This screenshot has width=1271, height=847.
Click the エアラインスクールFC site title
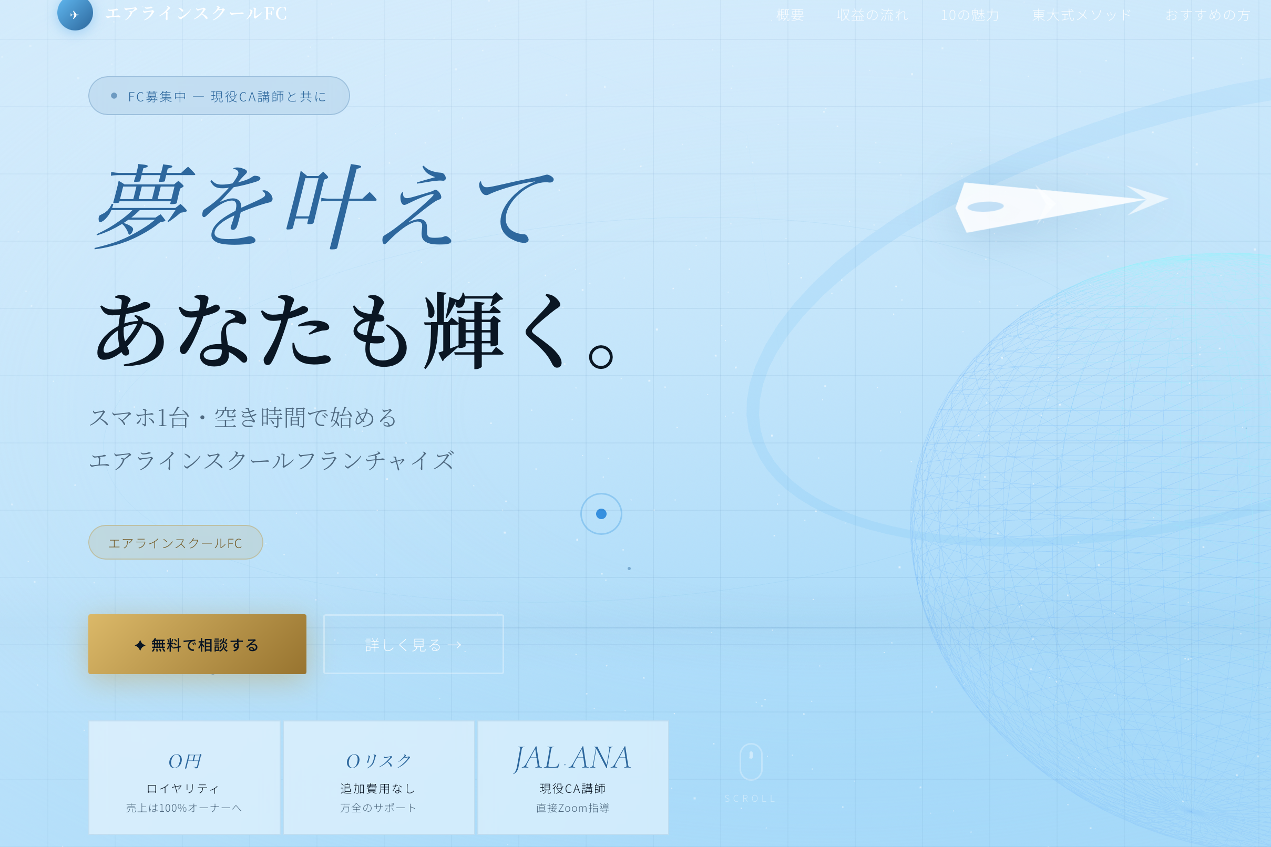(x=196, y=13)
